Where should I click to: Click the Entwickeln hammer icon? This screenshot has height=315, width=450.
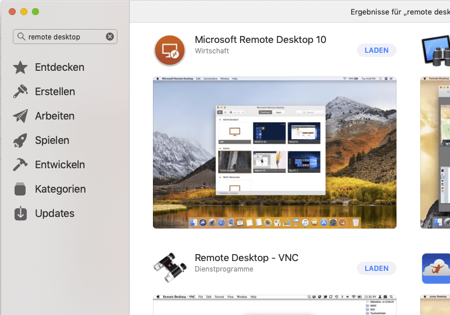tap(20, 165)
